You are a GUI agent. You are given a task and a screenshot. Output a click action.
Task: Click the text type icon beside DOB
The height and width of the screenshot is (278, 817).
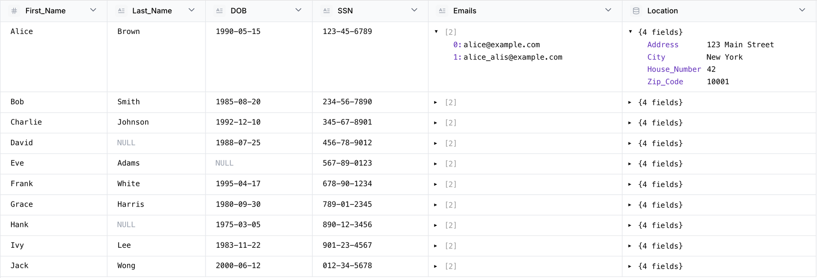coord(220,11)
